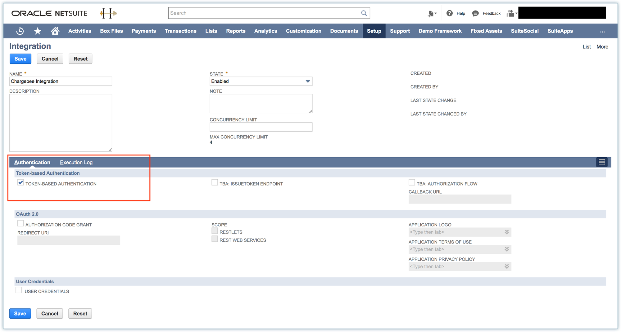
Task: Open the Payments menu
Action: coord(144,31)
